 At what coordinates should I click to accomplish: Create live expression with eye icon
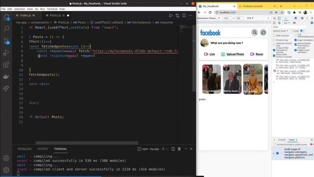294,23
